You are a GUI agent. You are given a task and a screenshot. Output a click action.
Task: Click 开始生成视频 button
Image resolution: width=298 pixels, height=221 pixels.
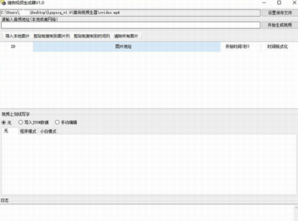click(x=280, y=25)
